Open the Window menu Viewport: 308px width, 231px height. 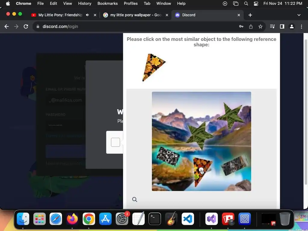[164, 4]
